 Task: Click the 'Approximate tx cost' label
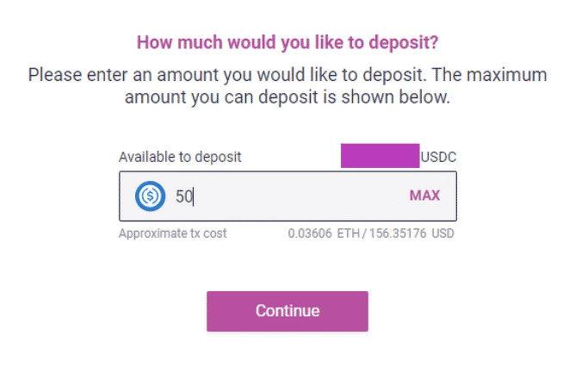[173, 233]
